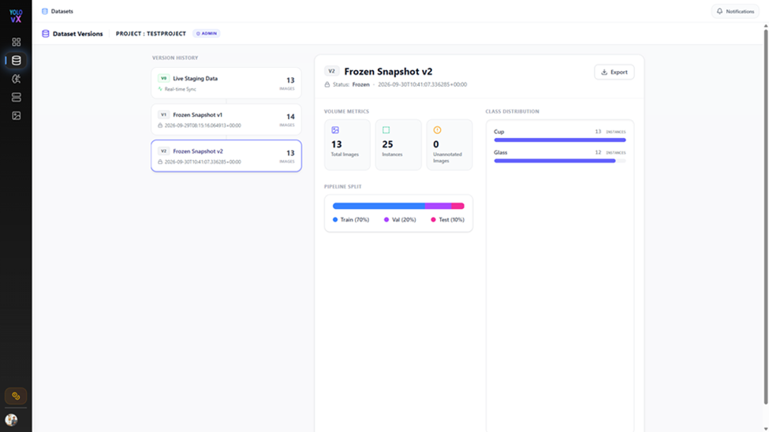Click the Total Images picture icon
769x432 pixels.
(335, 130)
